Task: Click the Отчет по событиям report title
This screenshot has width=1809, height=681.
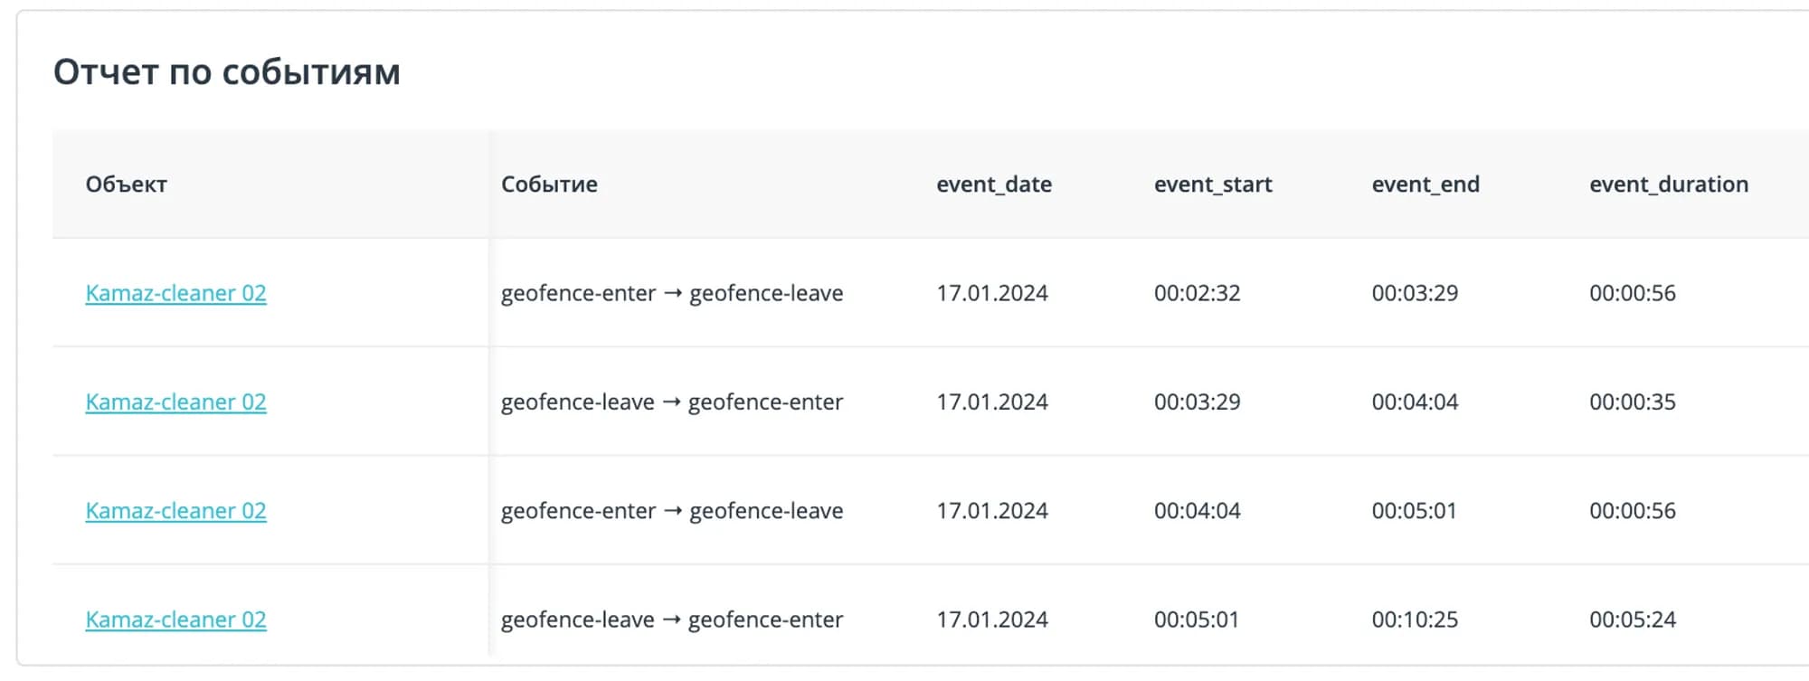Action: click(x=226, y=72)
